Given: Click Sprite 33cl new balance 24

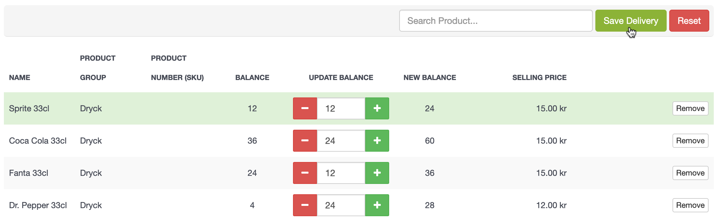Looking at the screenshot, I should (x=430, y=108).
